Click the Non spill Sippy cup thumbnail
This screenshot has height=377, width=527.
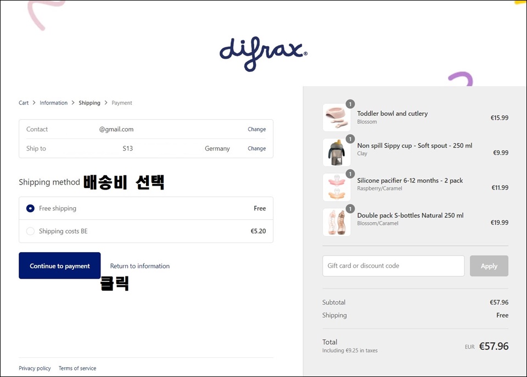[x=337, y=152]
